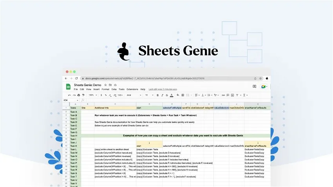Open the 100% zoom dropdown
The height and width of the screenshot is (187, 333).
point(92,95)
